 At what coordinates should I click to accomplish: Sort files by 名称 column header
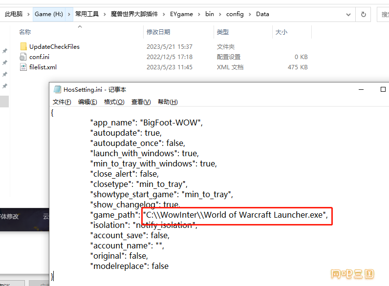pos(25,32)
